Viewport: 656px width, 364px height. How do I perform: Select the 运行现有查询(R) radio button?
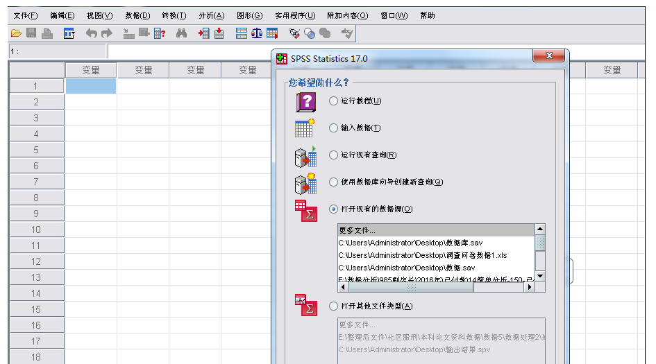tap(333, 155)
